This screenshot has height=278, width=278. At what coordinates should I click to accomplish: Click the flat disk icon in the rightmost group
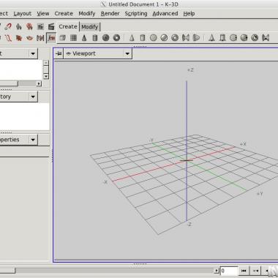coord(233,38)
